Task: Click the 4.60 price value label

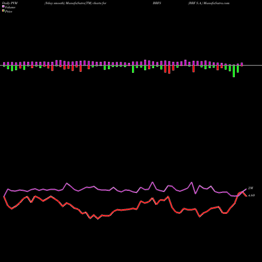Action: pos(252,195)
